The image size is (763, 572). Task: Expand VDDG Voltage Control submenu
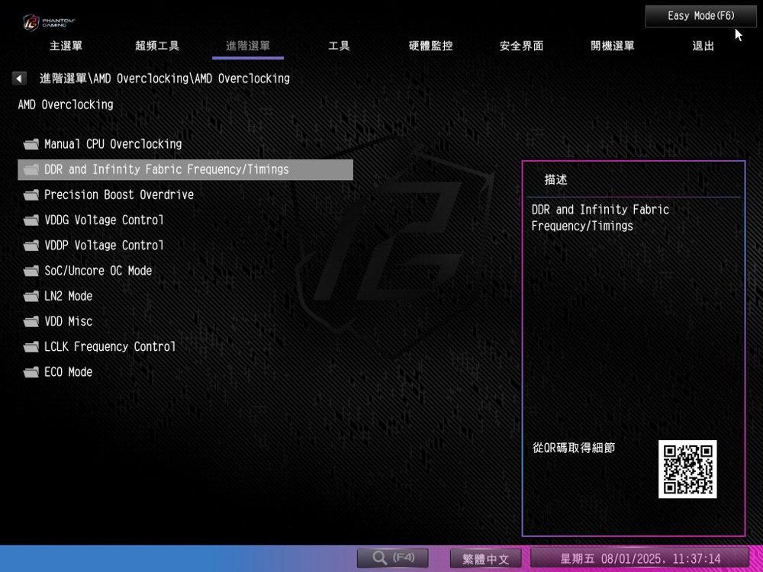104,220
